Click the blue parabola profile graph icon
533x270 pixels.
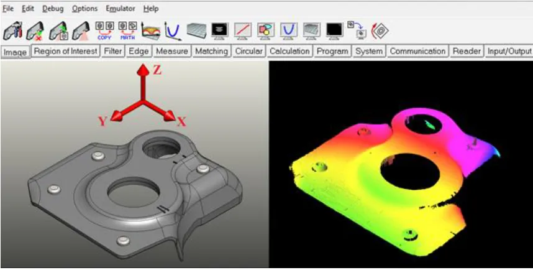tap(173, 31)
